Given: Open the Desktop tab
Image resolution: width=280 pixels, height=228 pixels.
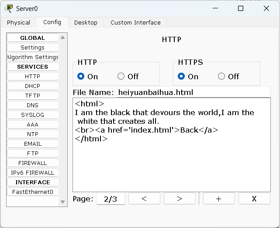Looking at the screenshot, I should [x=86, y=23].
